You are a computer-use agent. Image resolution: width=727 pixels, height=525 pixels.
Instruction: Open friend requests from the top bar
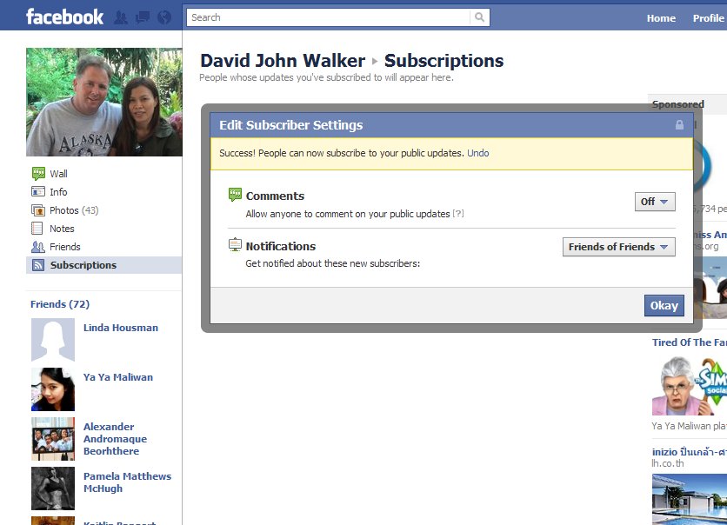(x=122, y=17)
